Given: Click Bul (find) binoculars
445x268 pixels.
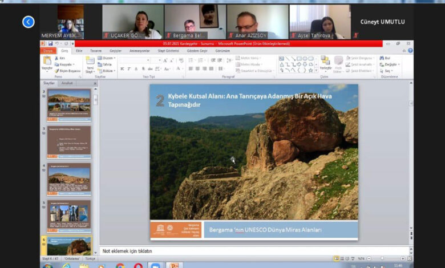Looking at the screenshot, I should [386, 58].
